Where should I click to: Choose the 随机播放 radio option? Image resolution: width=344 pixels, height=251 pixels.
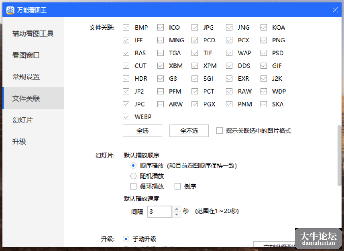133,176
